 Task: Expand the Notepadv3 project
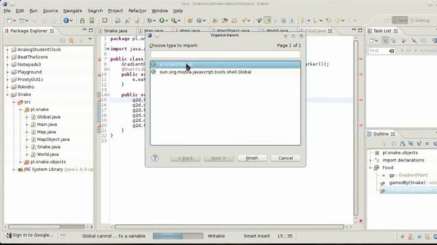(8, 65)
